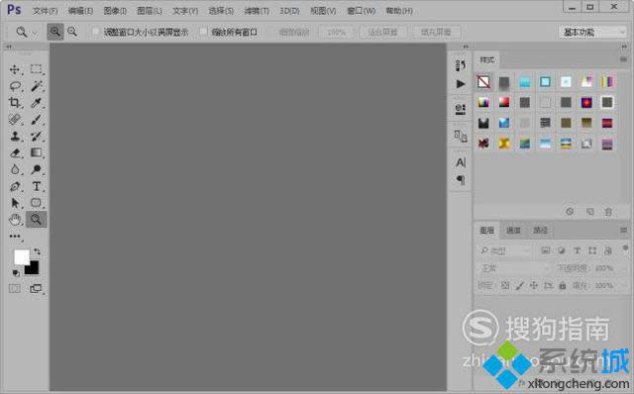Select the Rounded Rectangle shape tool
The height and width of the screenshot is (394, 634).
tap(37, 203)
